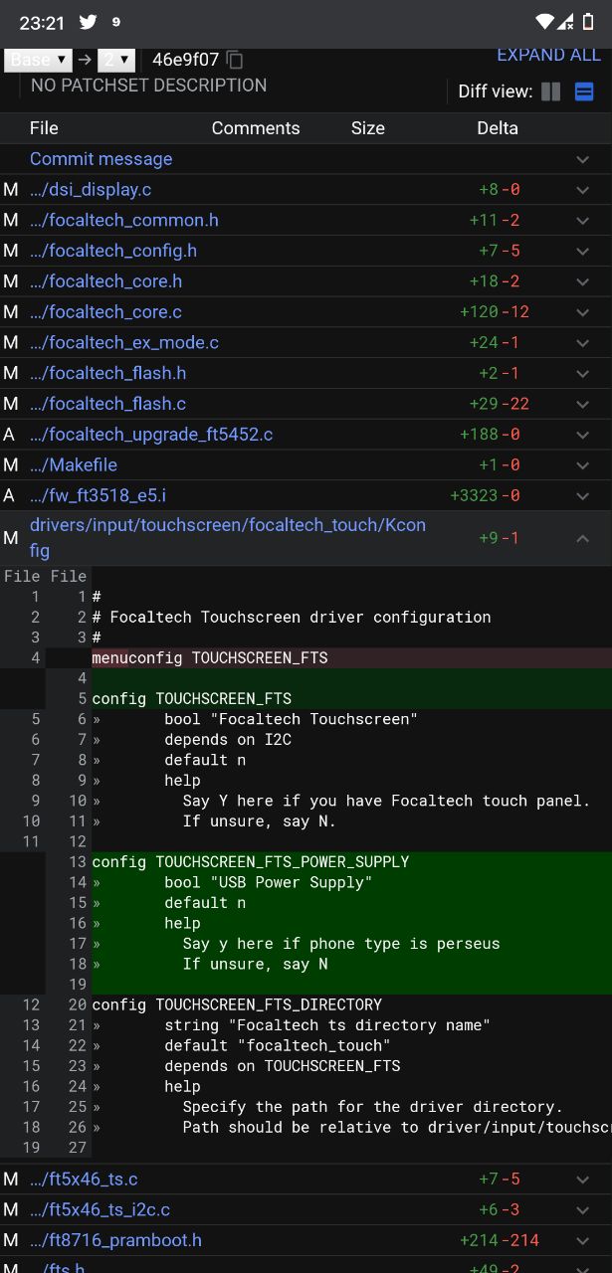
Task: Open ft8716_pramboot.h file diff
Action: click(115, 1240)
